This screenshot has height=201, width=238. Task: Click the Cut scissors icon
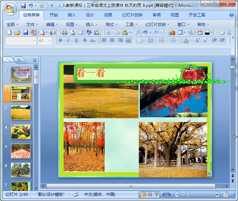coord(108,32)
